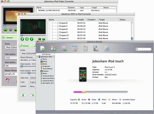The width and height of the screenshot is (154, 114).
Task: Click the gongfu_01 output filename field
Action: [x=11, y=74]
